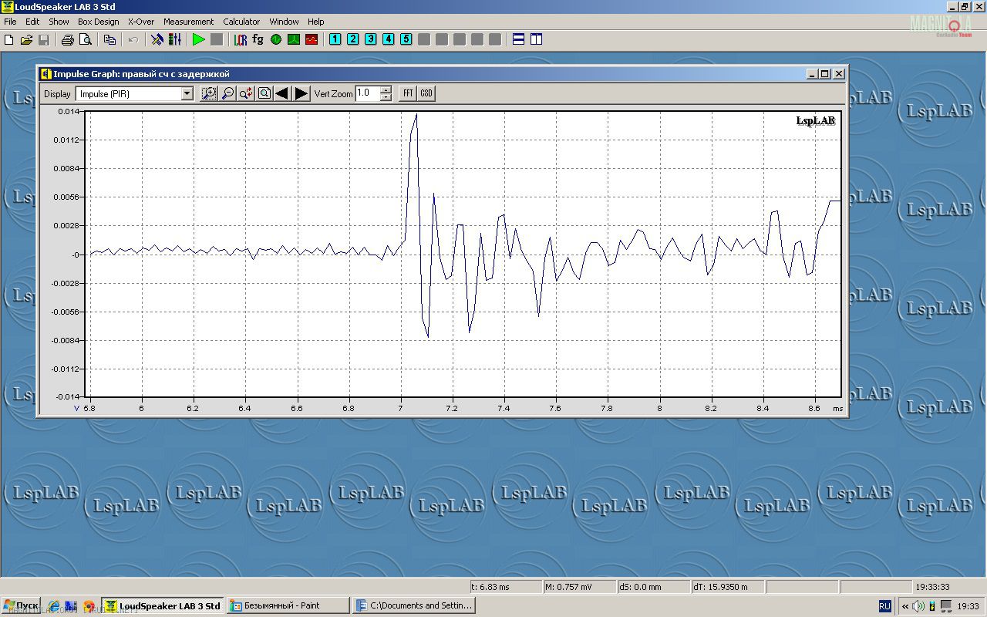The width and height of the screenshot is (987, 617).
Task: Click the Vert Zoom value field
Action: pyautogui.click(x=368, y=93)
